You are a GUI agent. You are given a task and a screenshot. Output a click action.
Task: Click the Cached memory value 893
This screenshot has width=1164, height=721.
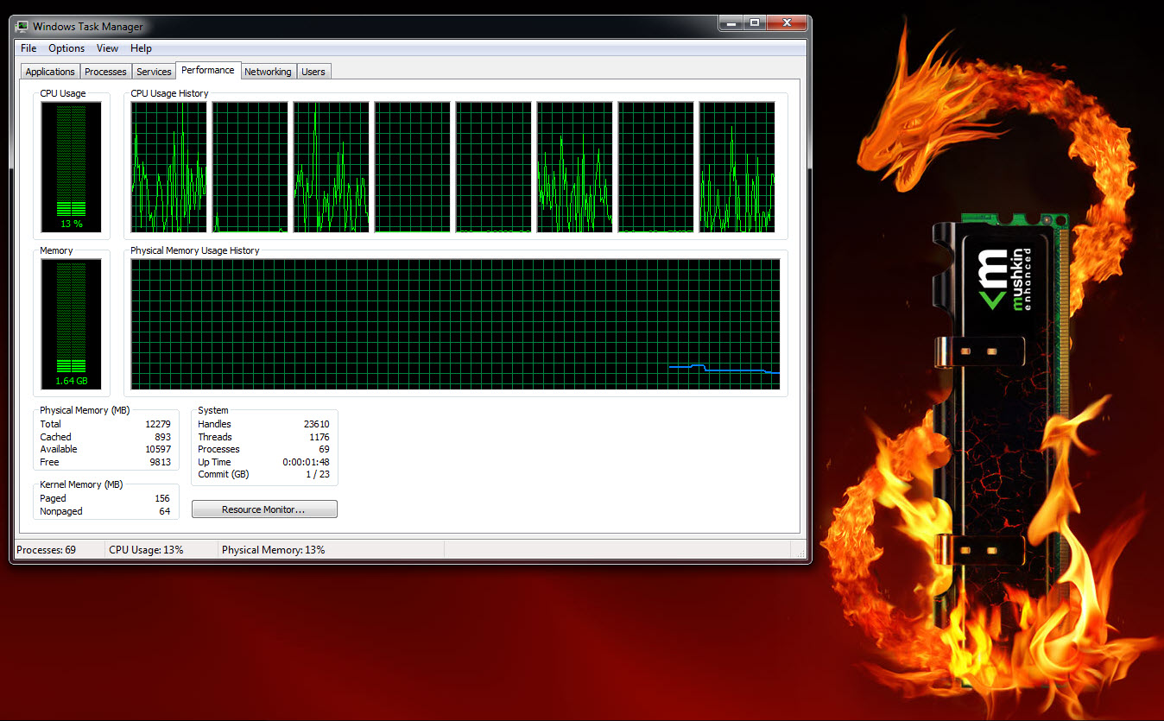coord(162,437)
